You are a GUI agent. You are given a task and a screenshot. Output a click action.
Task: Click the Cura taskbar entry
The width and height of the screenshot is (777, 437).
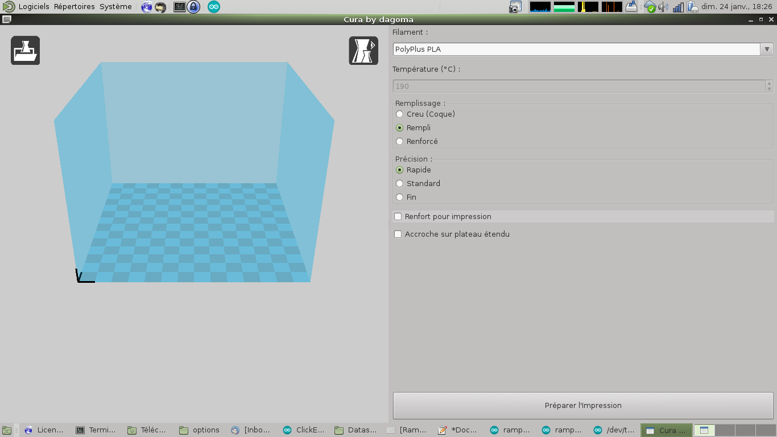pos(667,430)
